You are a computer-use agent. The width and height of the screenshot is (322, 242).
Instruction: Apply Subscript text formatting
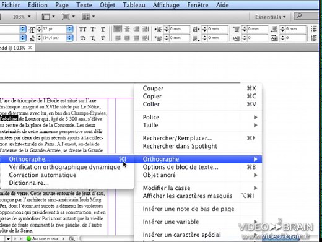pos(93,38)
